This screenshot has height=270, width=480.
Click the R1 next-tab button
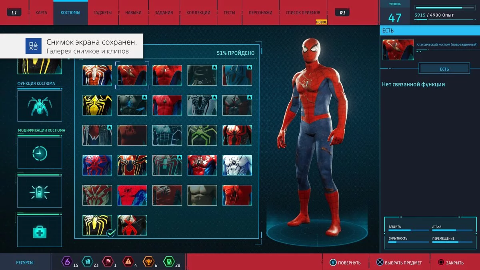[x=342, y=12]
